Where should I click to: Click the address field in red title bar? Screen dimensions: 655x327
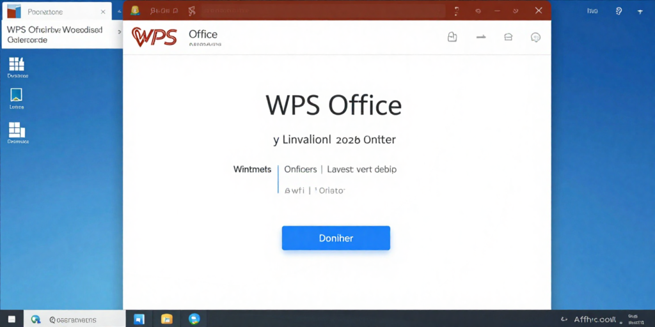click(x=323, y=11)
